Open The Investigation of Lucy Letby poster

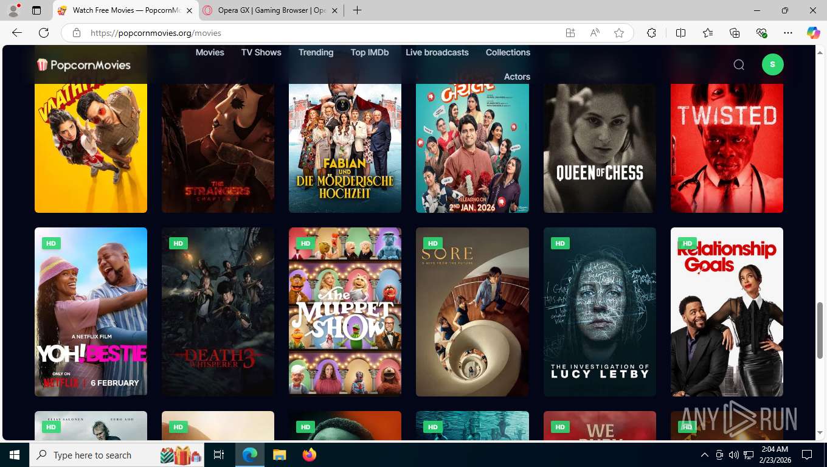click(x=600, y=312)
